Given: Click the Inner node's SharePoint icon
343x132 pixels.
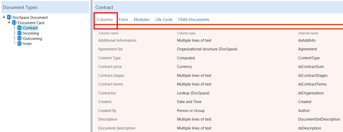Looking at the screenshot, I should tap(20, 44).
